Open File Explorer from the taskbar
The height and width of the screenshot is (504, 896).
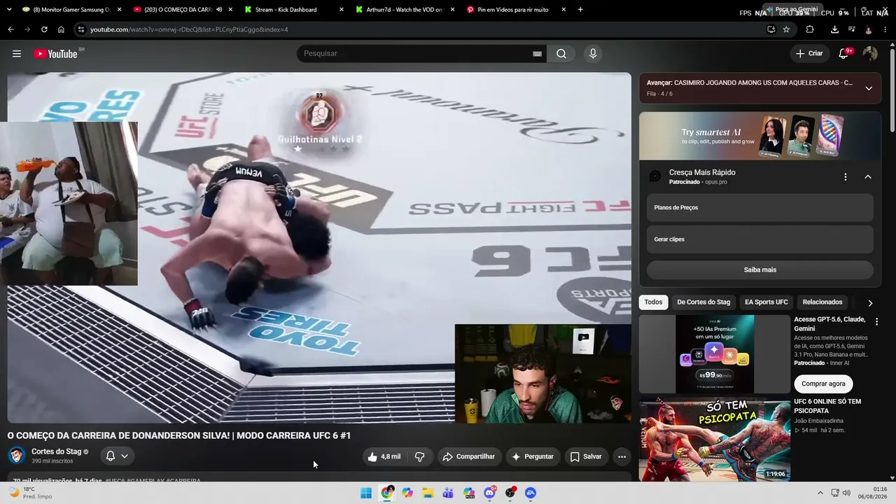pos(428,493)
